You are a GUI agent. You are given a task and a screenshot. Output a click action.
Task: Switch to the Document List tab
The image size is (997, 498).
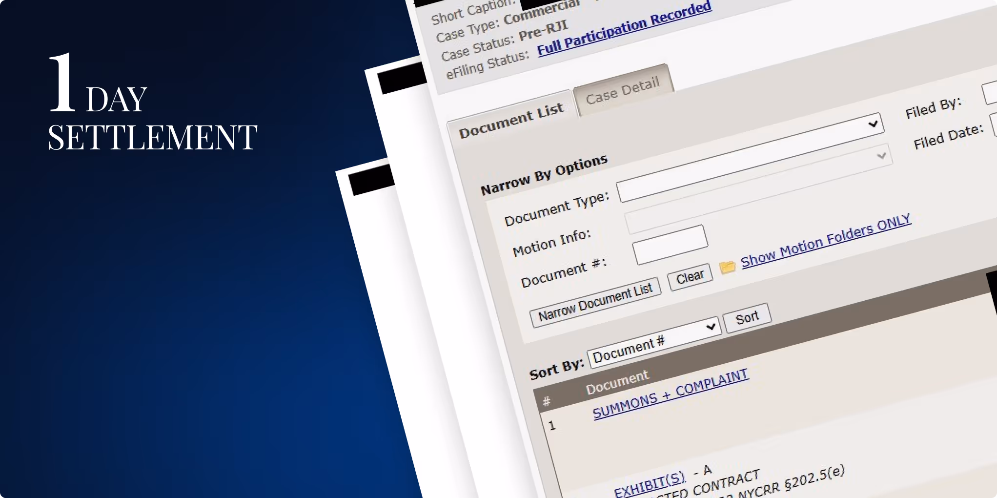[511, 120]
